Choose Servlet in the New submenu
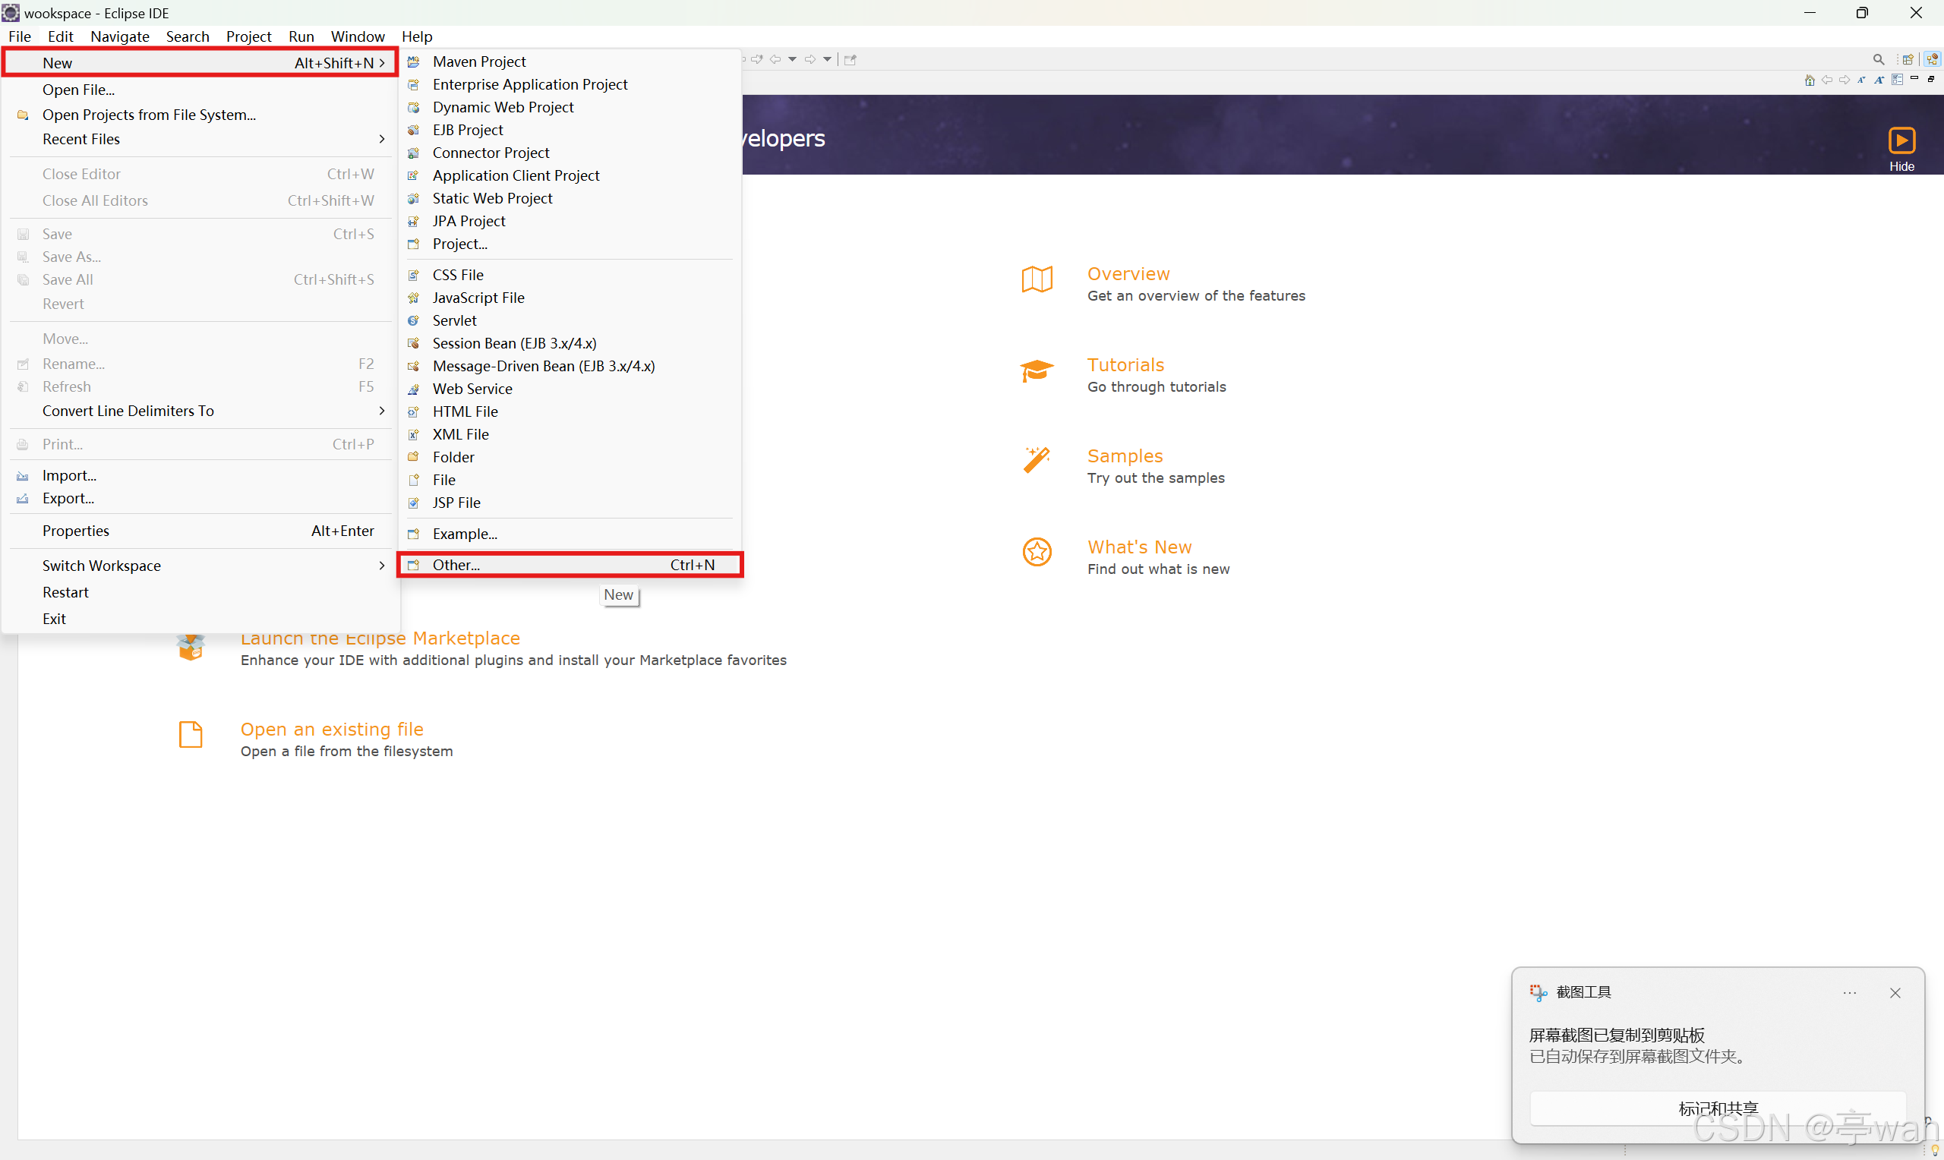The width and height of the screenshot is (1944, 1160). 570,320
